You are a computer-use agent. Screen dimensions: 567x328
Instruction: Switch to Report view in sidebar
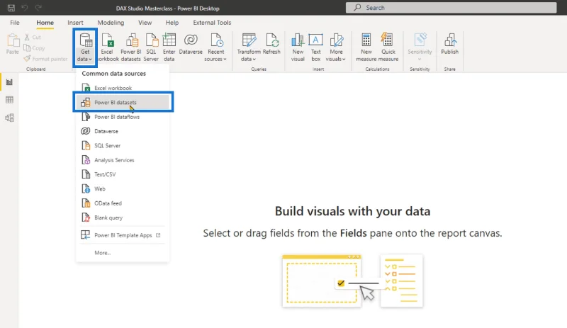click(9, 82)
